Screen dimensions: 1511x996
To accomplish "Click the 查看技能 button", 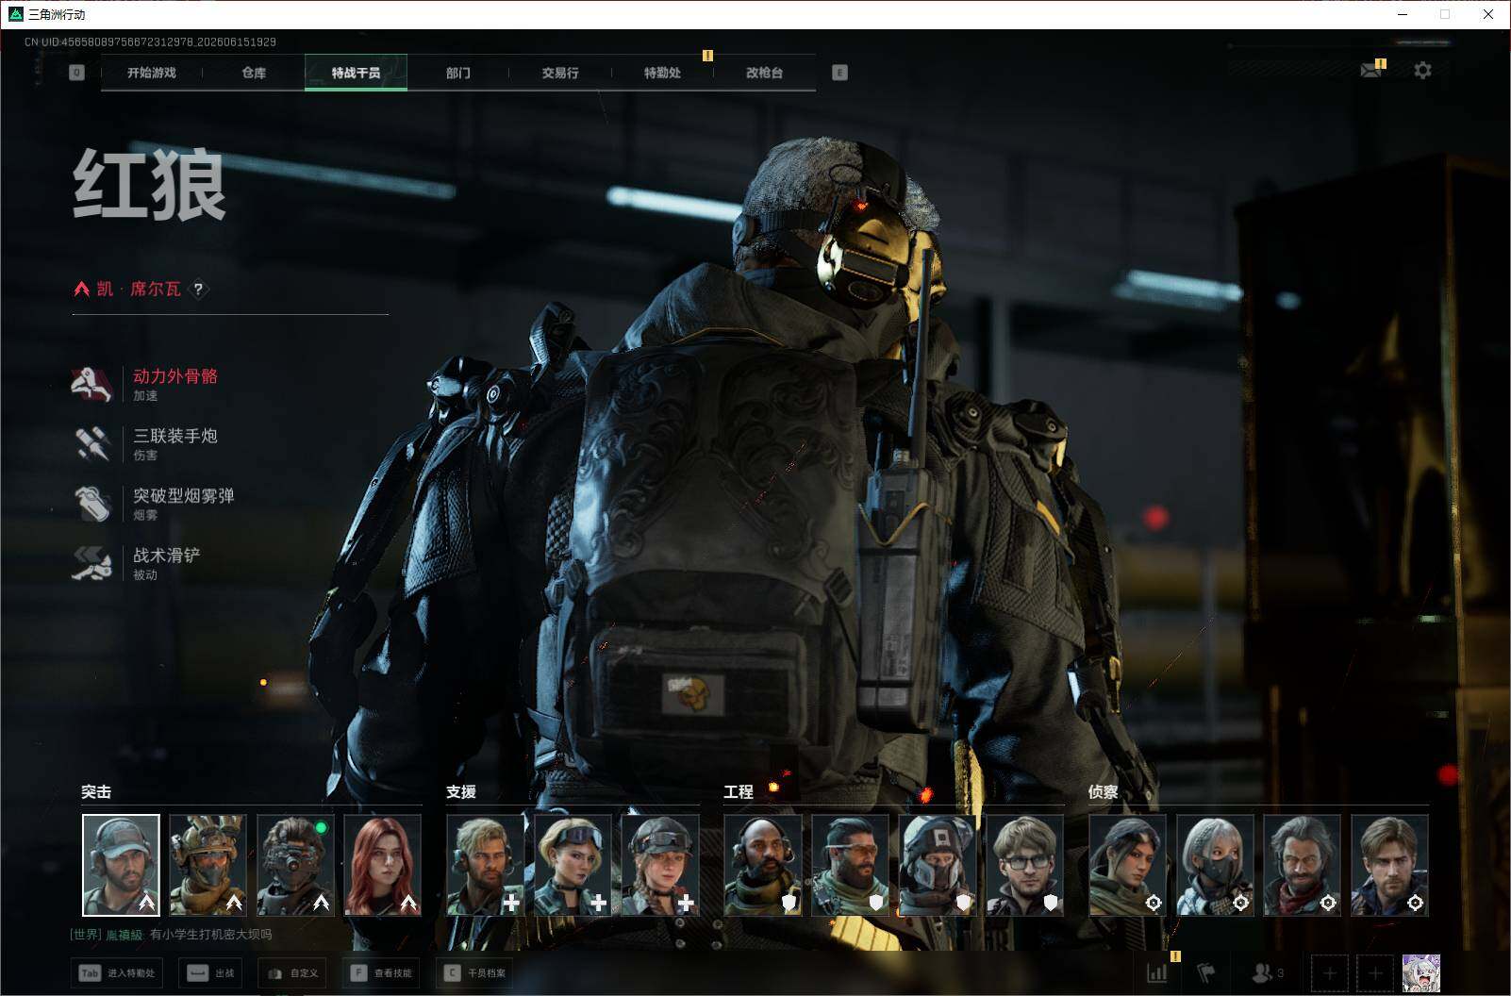I will click(x=381, y=973).
